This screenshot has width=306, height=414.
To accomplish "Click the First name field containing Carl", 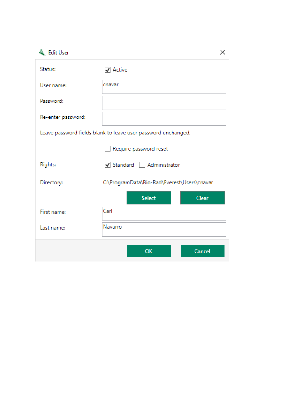I will (x=164, y=213).
